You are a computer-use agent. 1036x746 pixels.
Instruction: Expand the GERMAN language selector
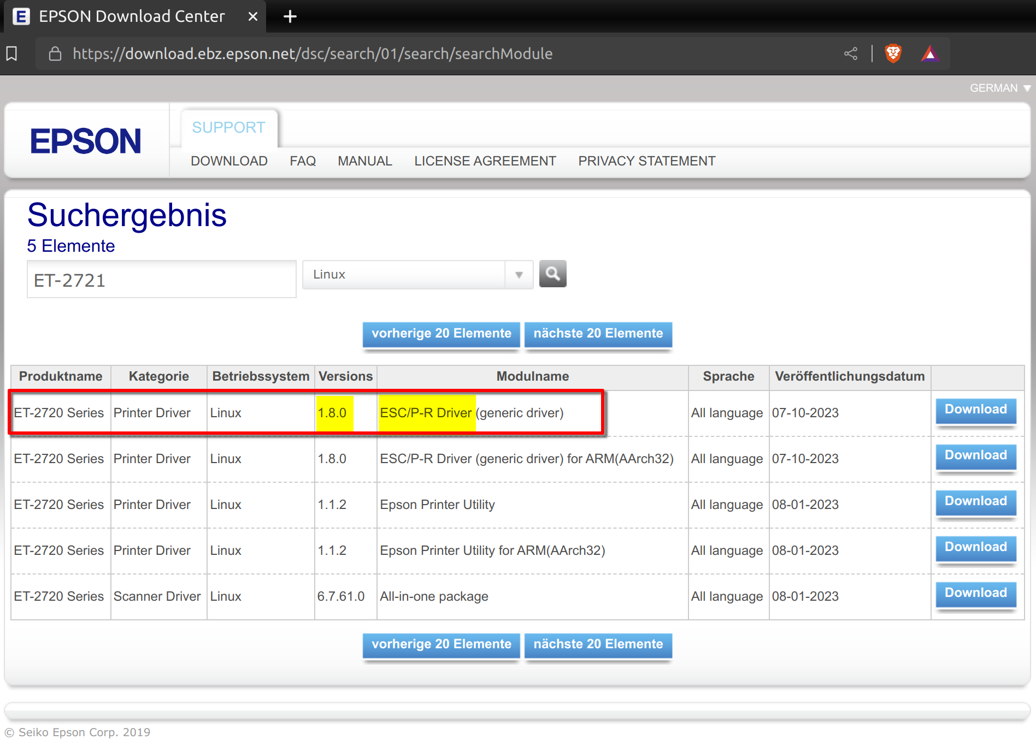999,88
